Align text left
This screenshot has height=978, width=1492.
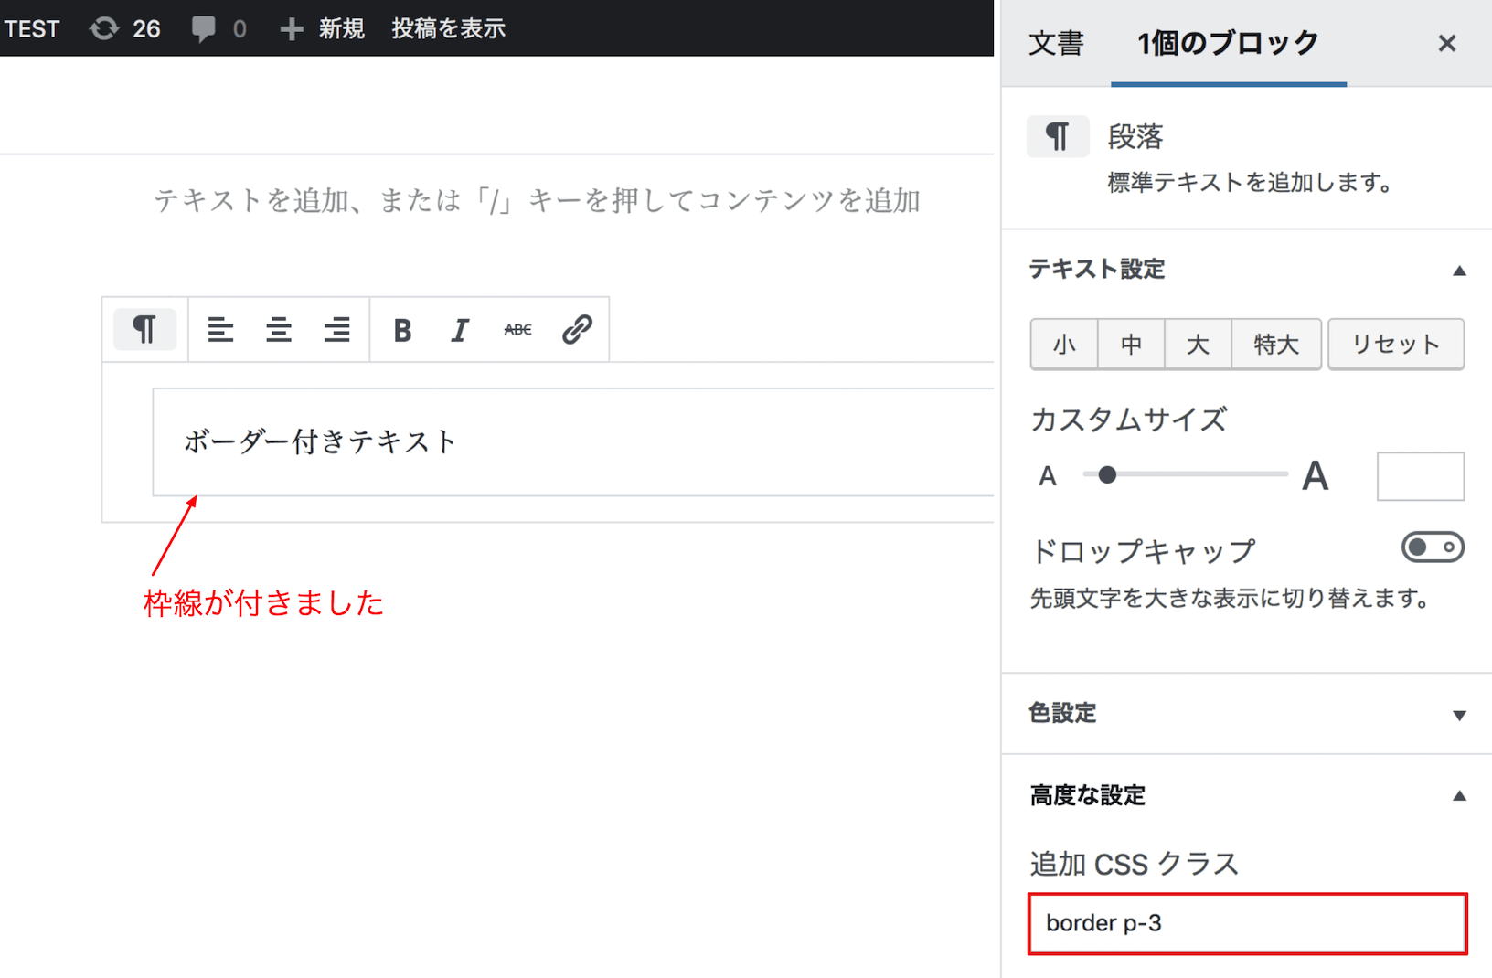[220, 329]
